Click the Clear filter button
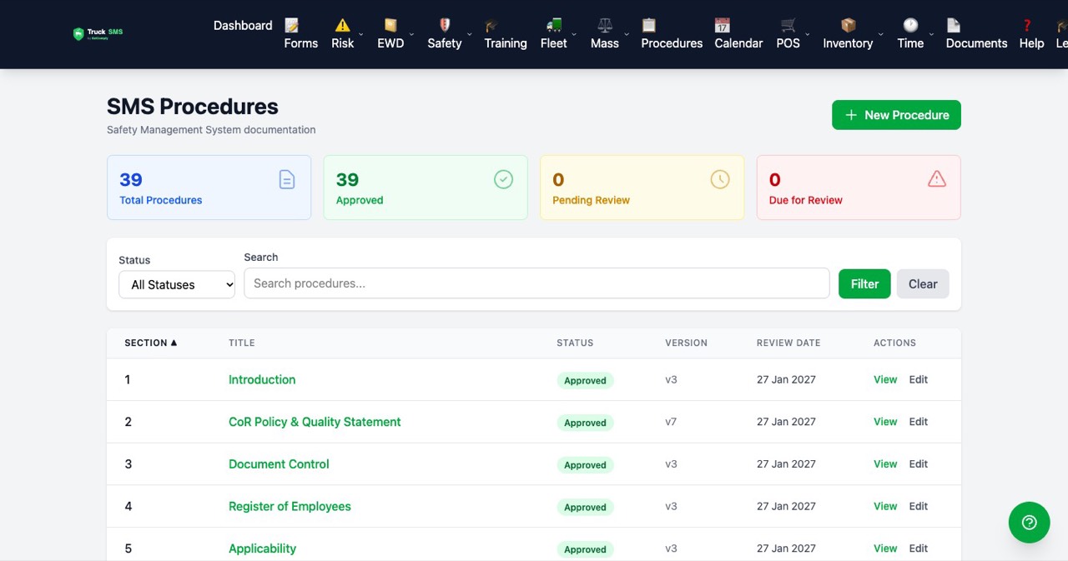 pos(923,283)
